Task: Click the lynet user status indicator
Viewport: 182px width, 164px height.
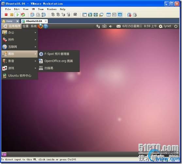Action: (165, 26)
